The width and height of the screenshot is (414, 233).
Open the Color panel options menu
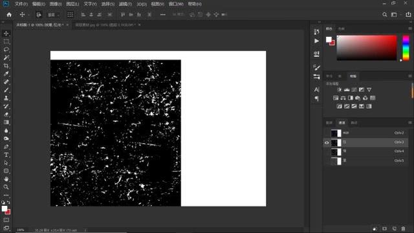[409, 28]
